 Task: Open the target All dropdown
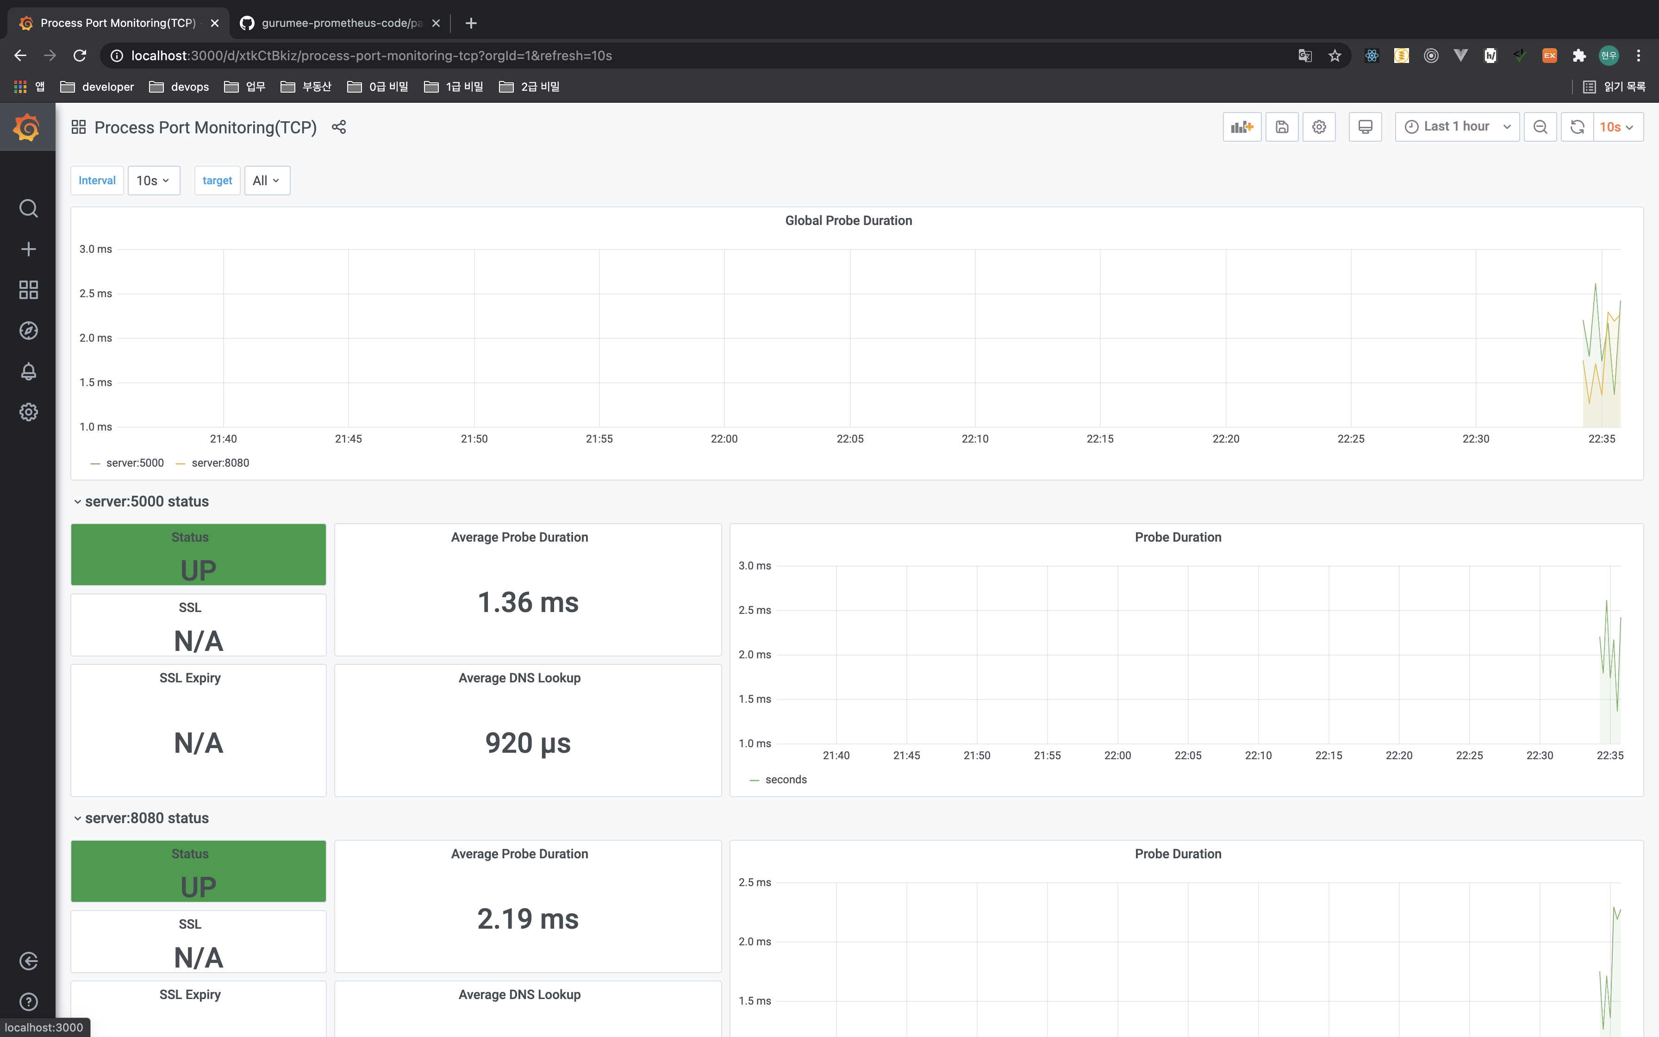pyautogui.click(x=267, y=181)
